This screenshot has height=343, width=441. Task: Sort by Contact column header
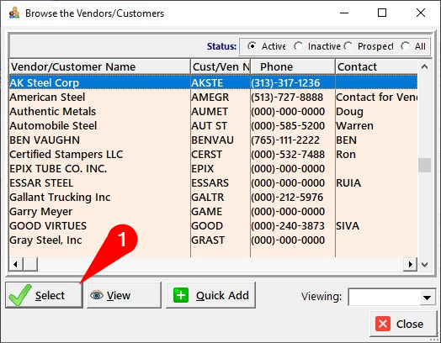(376, 66)
